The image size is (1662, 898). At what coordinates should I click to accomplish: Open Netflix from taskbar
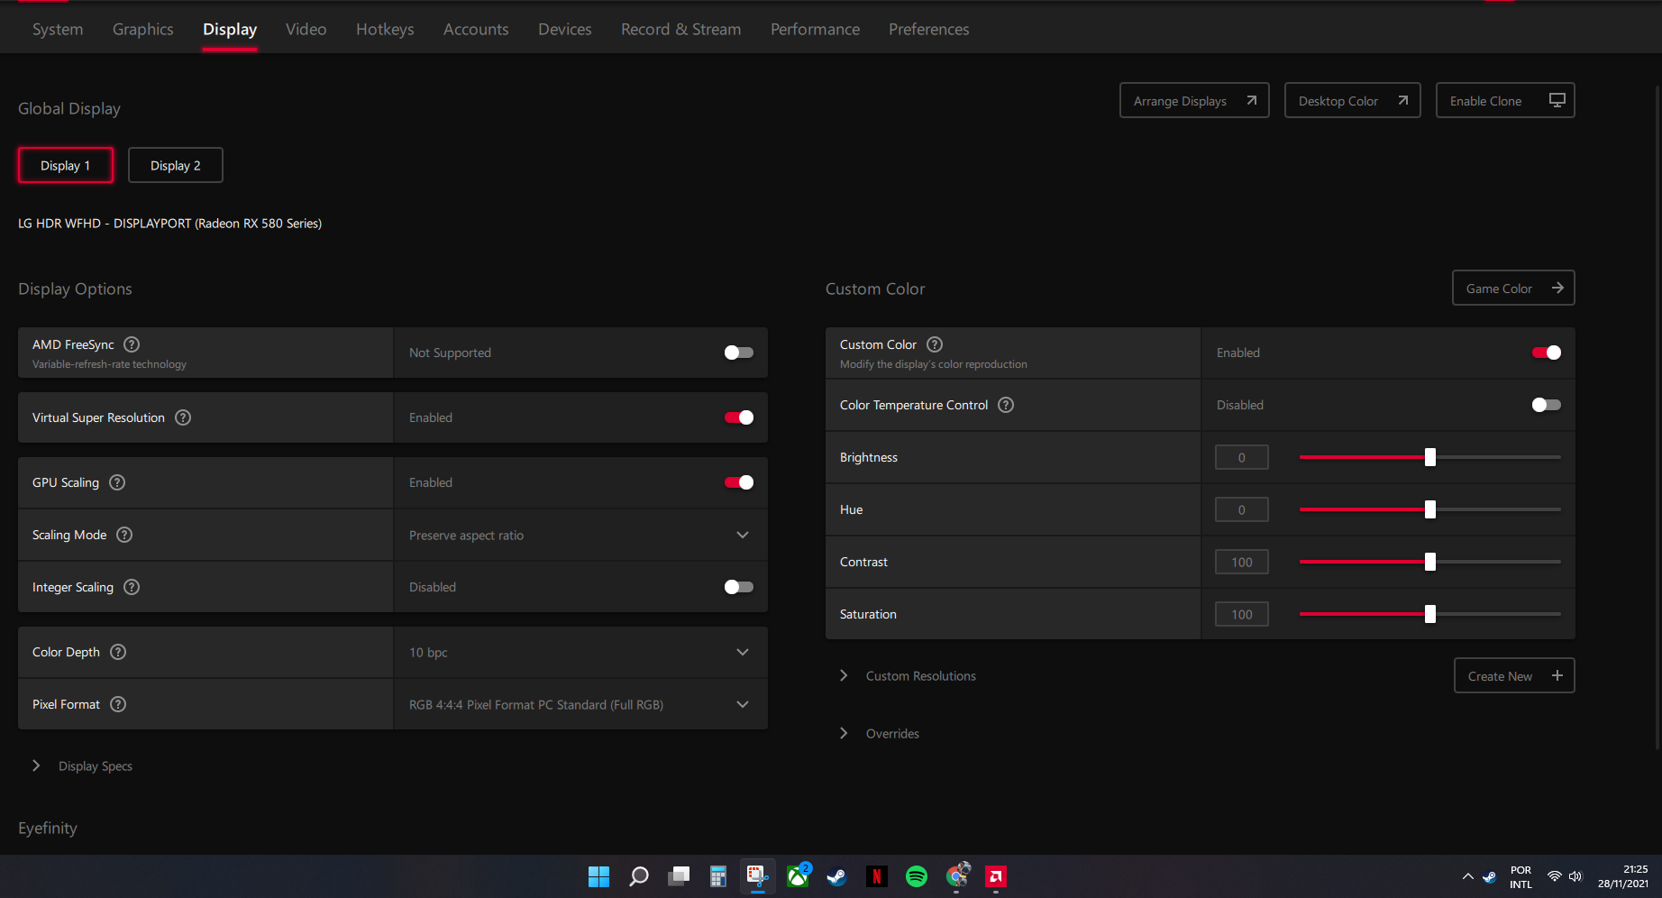coord(877,876)
